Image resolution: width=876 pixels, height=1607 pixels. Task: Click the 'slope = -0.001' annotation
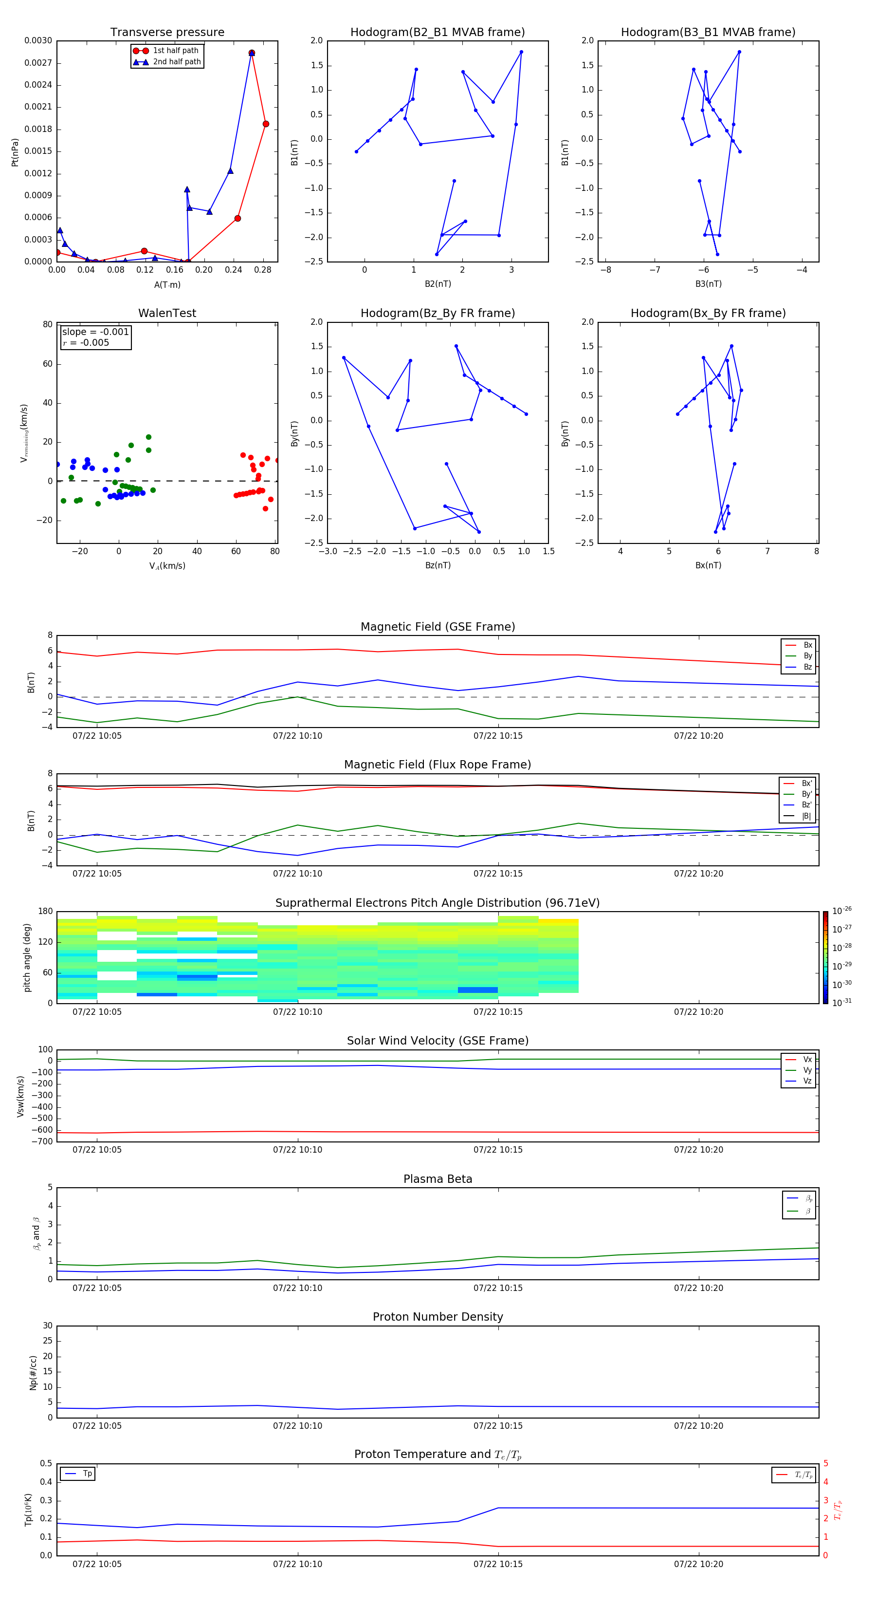[x=95, y=332]
